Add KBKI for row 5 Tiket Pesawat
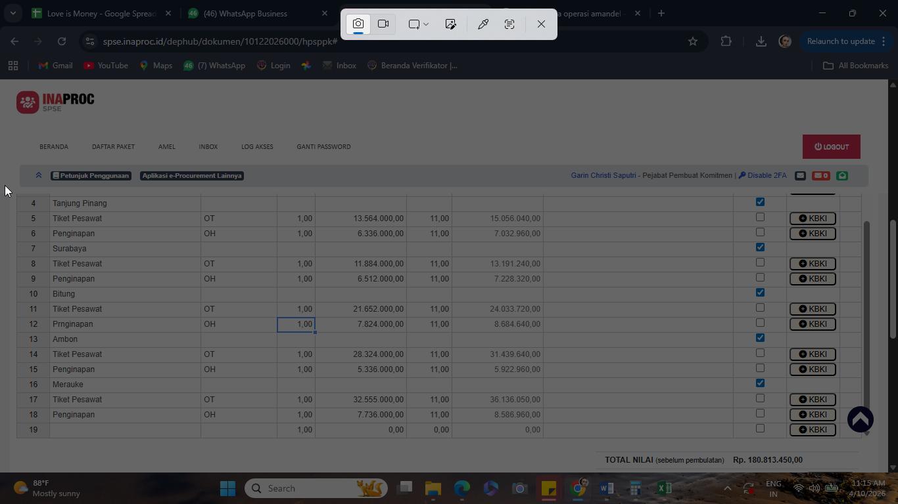Viewport: 898px width, 504px height. click(x=813, y=219)
